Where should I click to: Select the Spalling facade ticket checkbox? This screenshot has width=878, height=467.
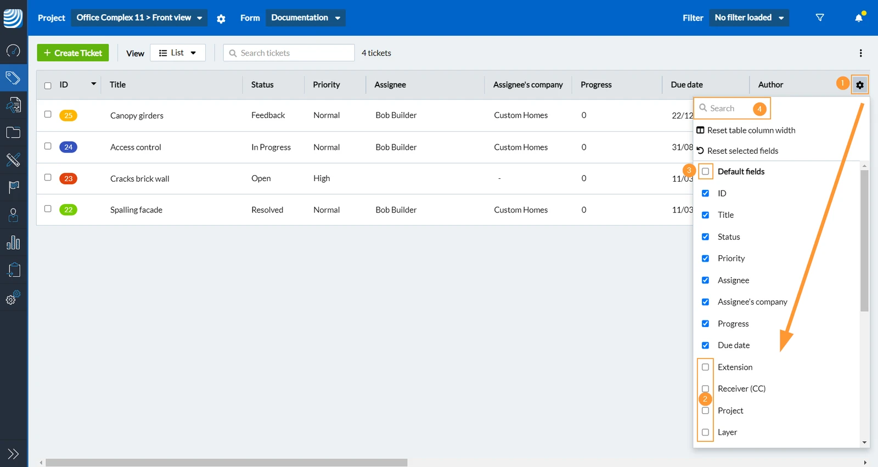pos(48,209)
